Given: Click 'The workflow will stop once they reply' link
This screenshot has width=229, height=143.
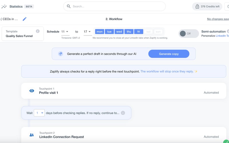Looking at the screenshot, I should [x=167, y=71].
